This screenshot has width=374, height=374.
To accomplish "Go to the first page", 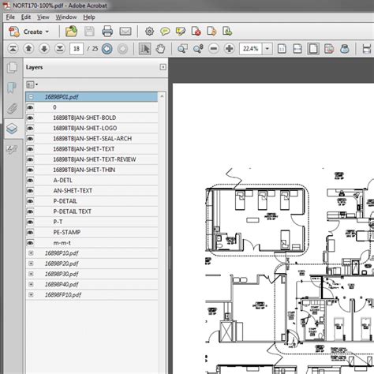I will coord(13,49).
